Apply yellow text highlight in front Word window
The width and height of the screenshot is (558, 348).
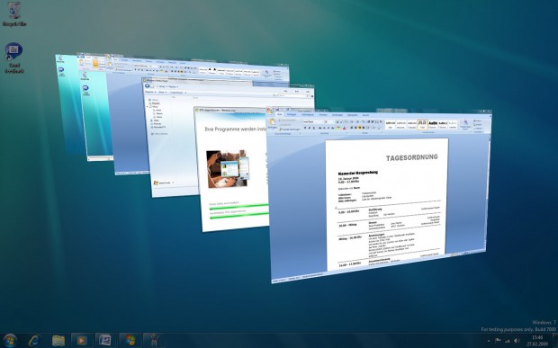pyautogui.click(x=338, y=128)
